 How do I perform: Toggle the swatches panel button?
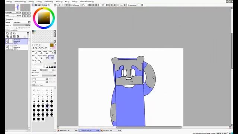[x=46, y=5]
